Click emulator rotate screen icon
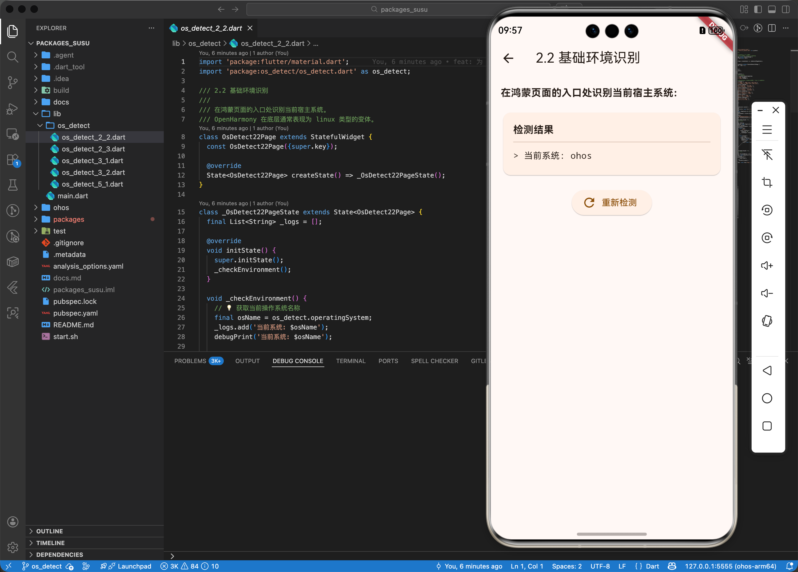 click(767, 321)
